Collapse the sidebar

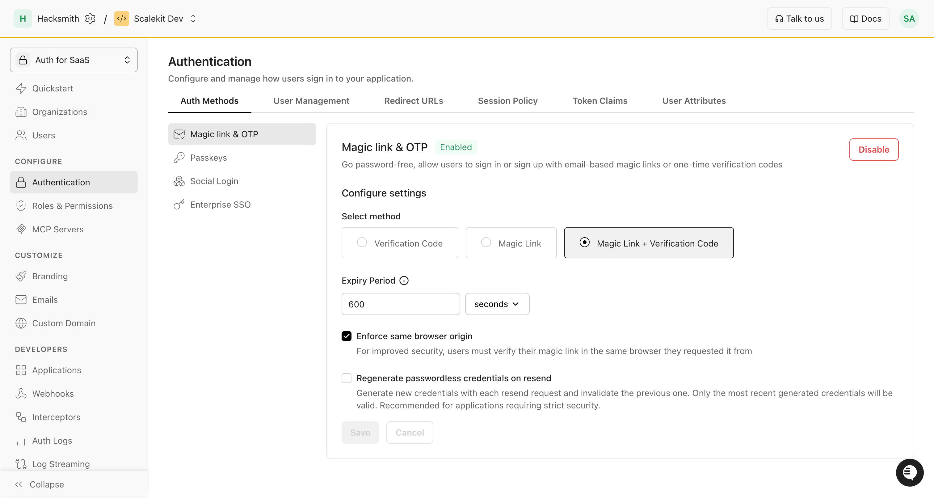(x=39, y=484)
